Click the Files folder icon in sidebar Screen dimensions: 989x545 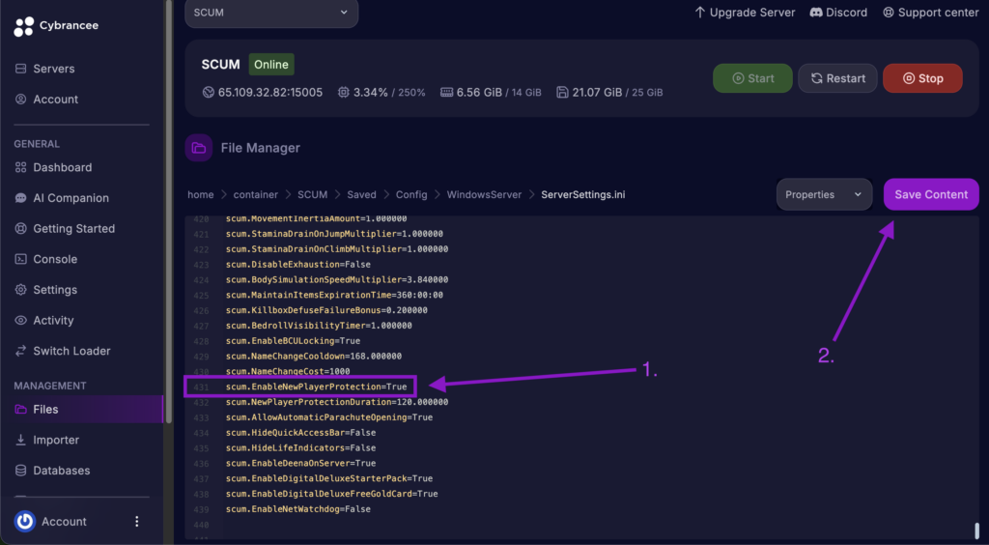pyautogui.click(x=21, y=410)
